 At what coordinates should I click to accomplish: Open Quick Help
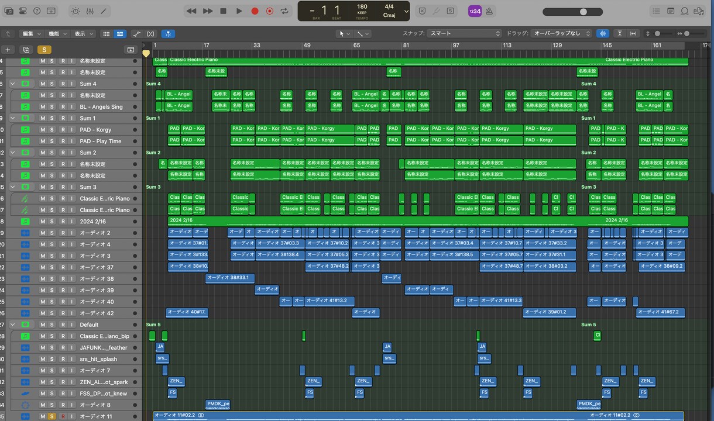click(x=37, y=11)
